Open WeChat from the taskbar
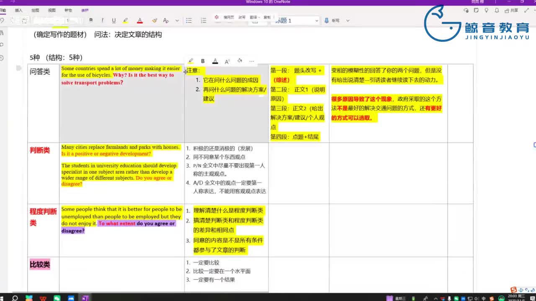This screenshot has height=301, width=536. [x=57, y=298]
